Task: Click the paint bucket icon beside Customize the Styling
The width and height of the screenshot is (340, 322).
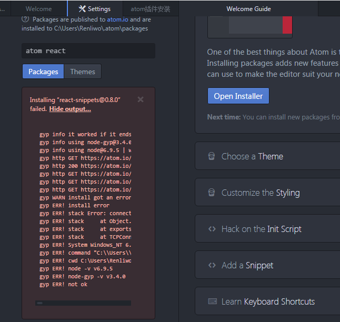Action: point(211,193)
